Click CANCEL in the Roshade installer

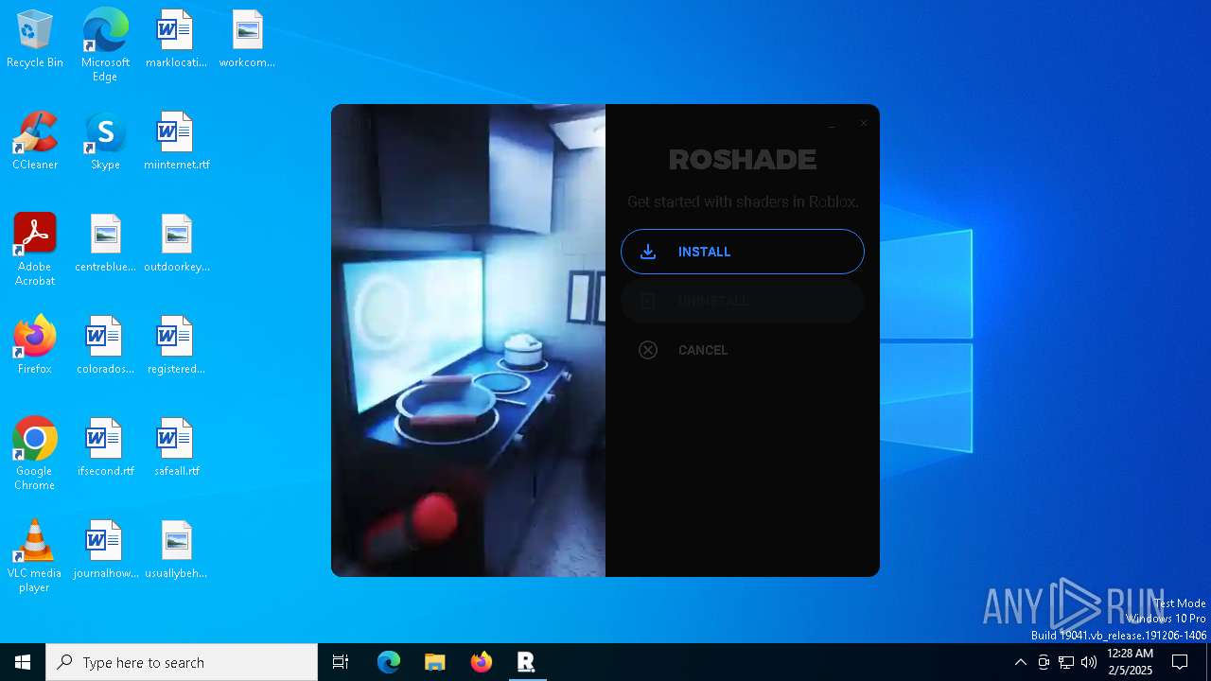(x=743, y=350)
